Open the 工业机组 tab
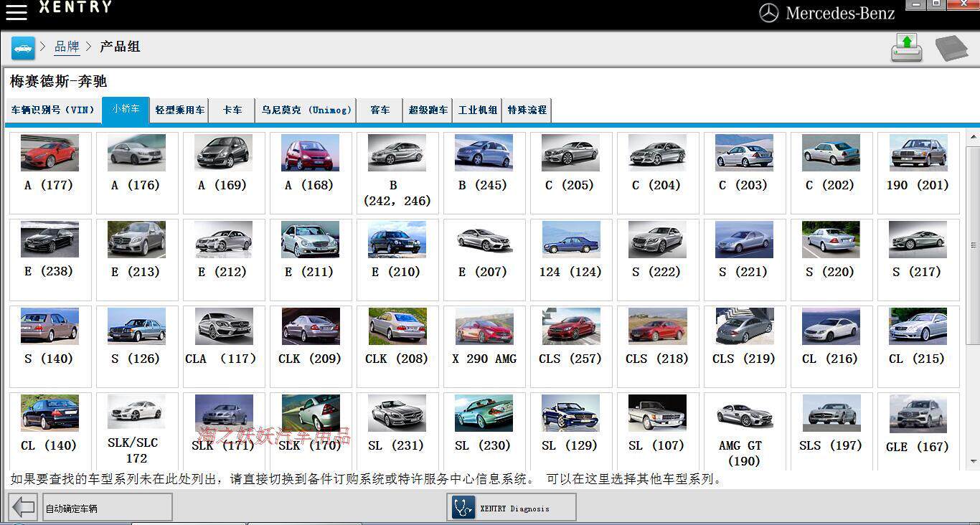 [x=478, y=110]
